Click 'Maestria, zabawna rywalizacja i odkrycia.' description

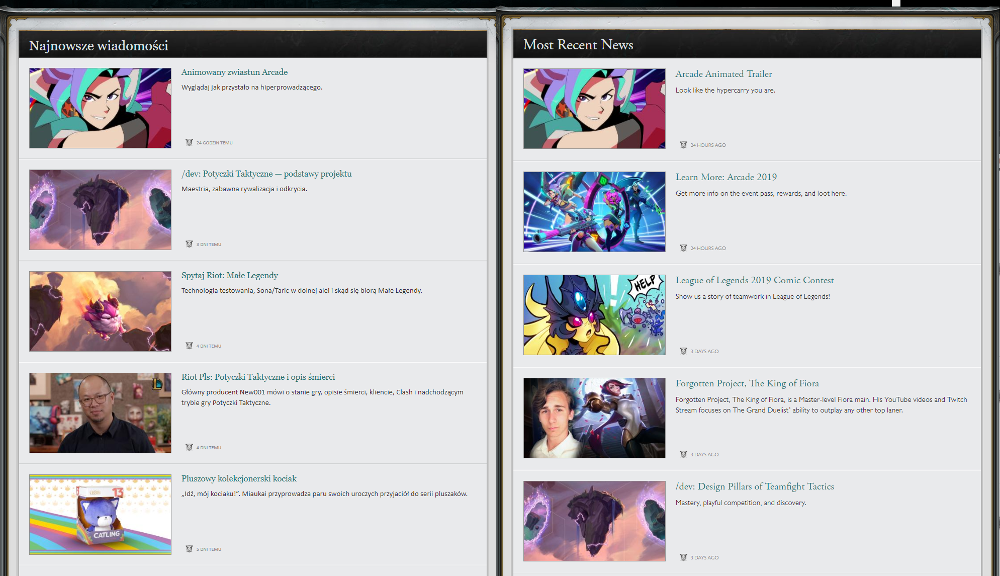[244, 189]
